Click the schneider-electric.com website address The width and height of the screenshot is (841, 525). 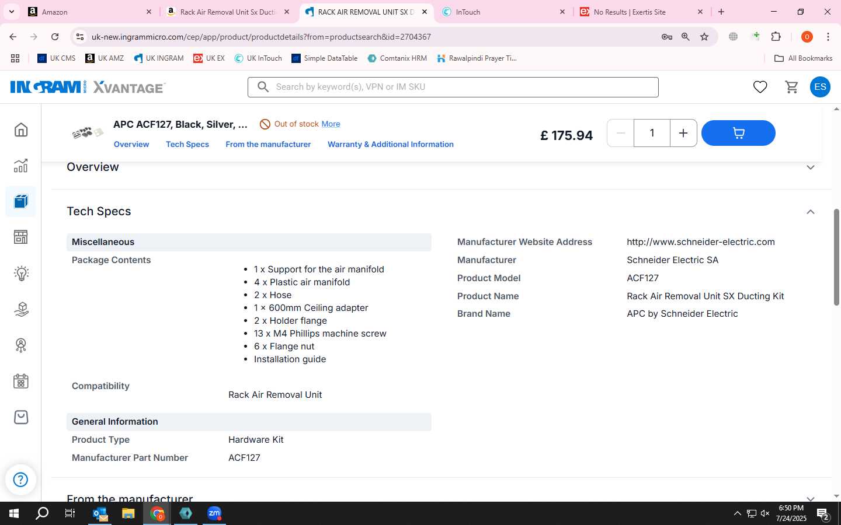(x=701, y=242)
